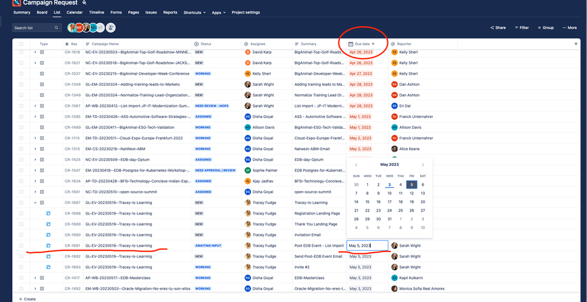
Task: Click the issue type icon for CR-1037
Action: click(42, 73)
